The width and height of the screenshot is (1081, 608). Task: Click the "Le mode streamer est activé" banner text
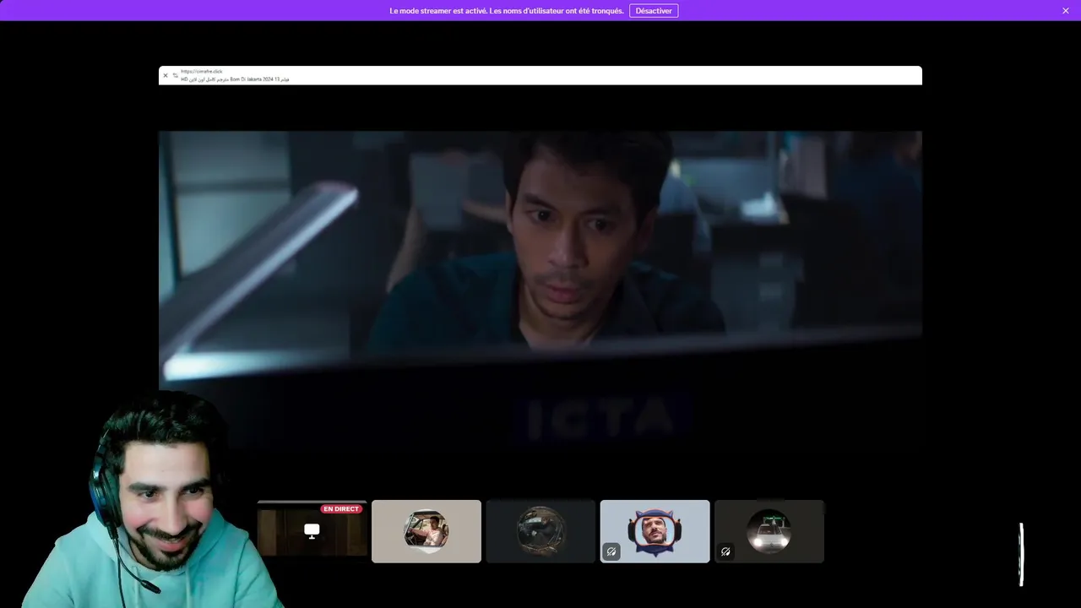tap(507, 11)
